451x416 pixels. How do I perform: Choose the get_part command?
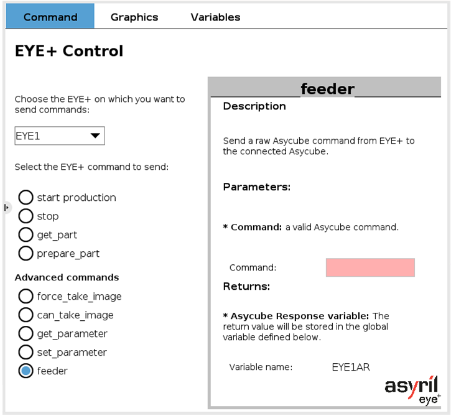(x=26, y=235)
